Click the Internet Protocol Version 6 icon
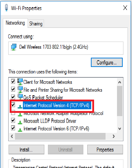Viewport: 132px width, 168px height. (x=20, y=130)
